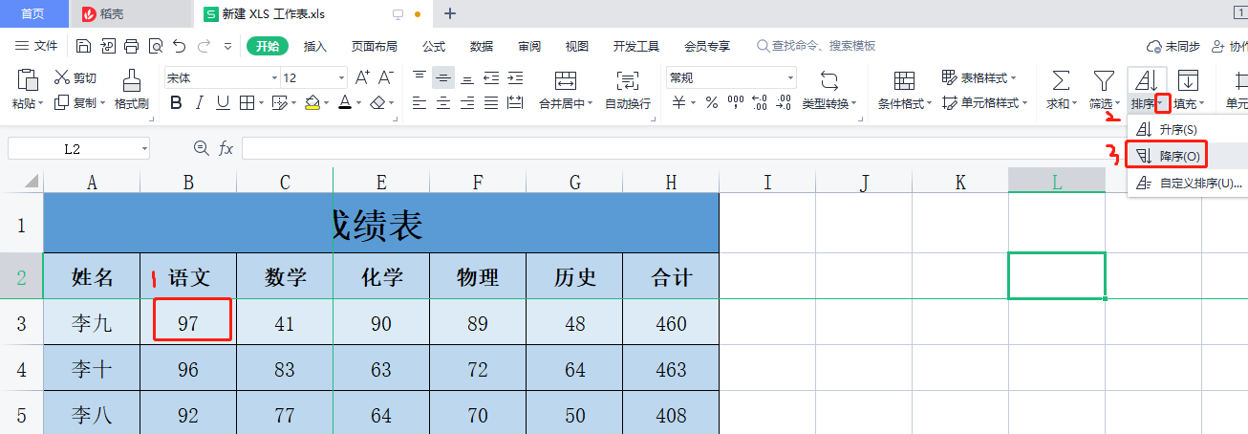Viewport: 1248px width, 434px height.
Task: Click the Print icon in quick access bar
Action: (x=131, y=46)
